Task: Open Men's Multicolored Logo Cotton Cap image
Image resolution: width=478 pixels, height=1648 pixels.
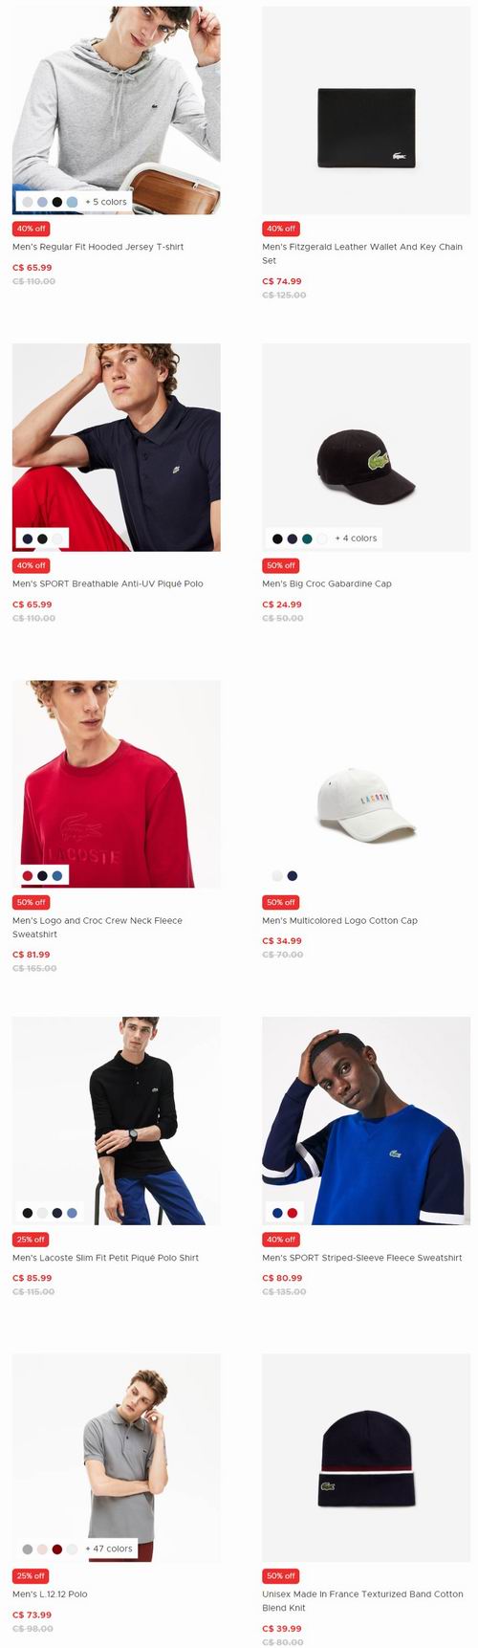Action: point(366,783)
